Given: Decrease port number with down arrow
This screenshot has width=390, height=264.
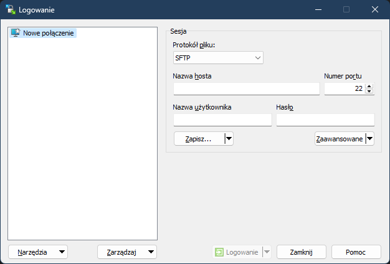Looking at the screenshot, I should click(x=369, y=92).
